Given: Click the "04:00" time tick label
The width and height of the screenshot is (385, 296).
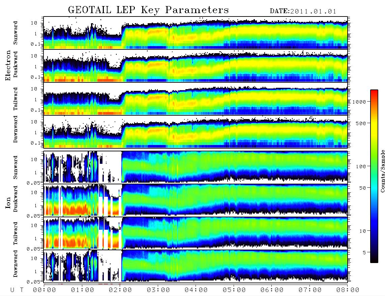Looking at the screenshot, I should click(196, 290).
